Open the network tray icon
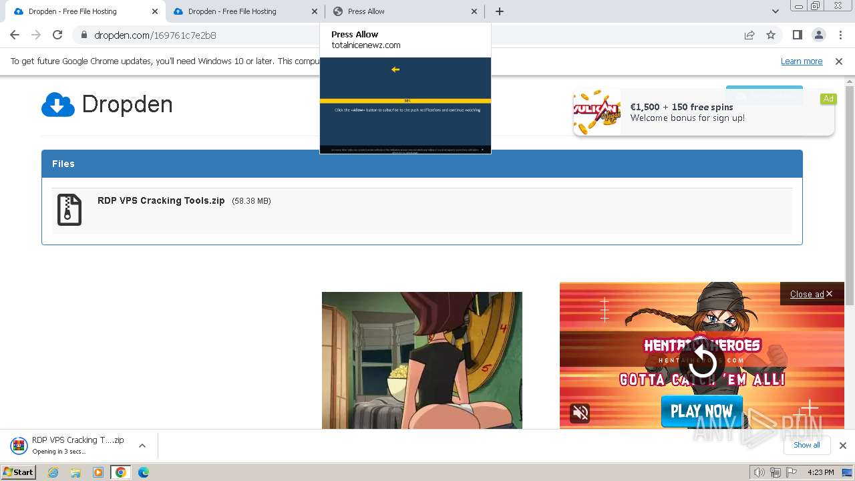 (x=776, y=472)
